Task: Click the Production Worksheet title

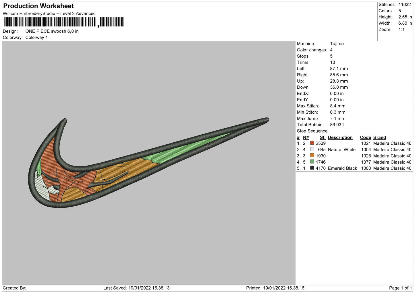Action: [x=38, y=6]
